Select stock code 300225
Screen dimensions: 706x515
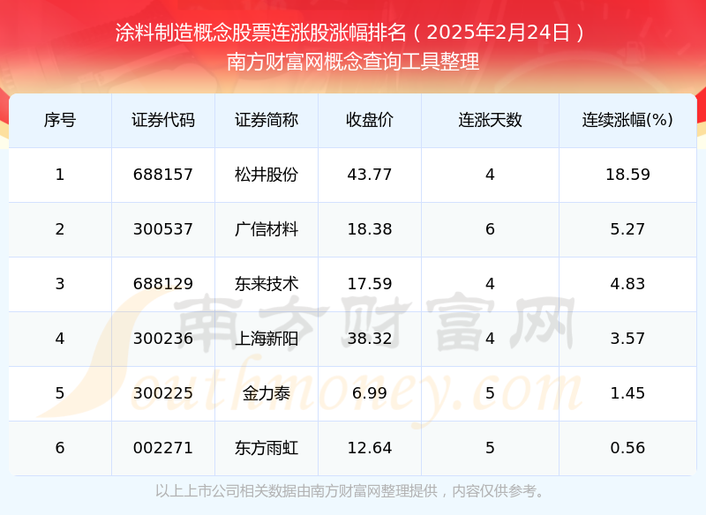point(163,393)
